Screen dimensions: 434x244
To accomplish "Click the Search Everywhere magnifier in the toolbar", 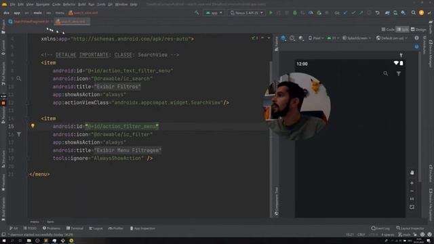I will pyautogui.click(x=413, y=13).
